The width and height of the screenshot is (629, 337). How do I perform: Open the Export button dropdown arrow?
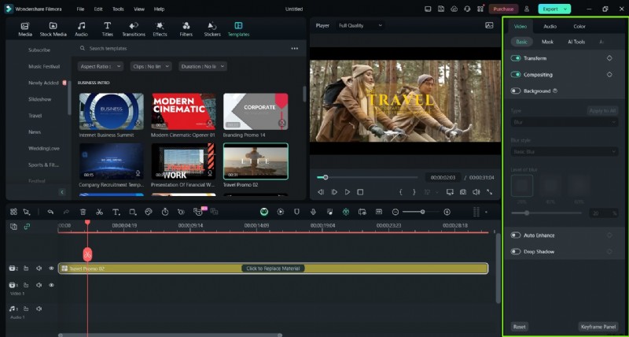565,9
